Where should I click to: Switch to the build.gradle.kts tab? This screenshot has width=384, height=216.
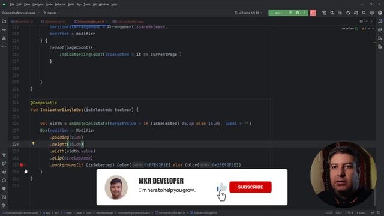tap(128, 22)
